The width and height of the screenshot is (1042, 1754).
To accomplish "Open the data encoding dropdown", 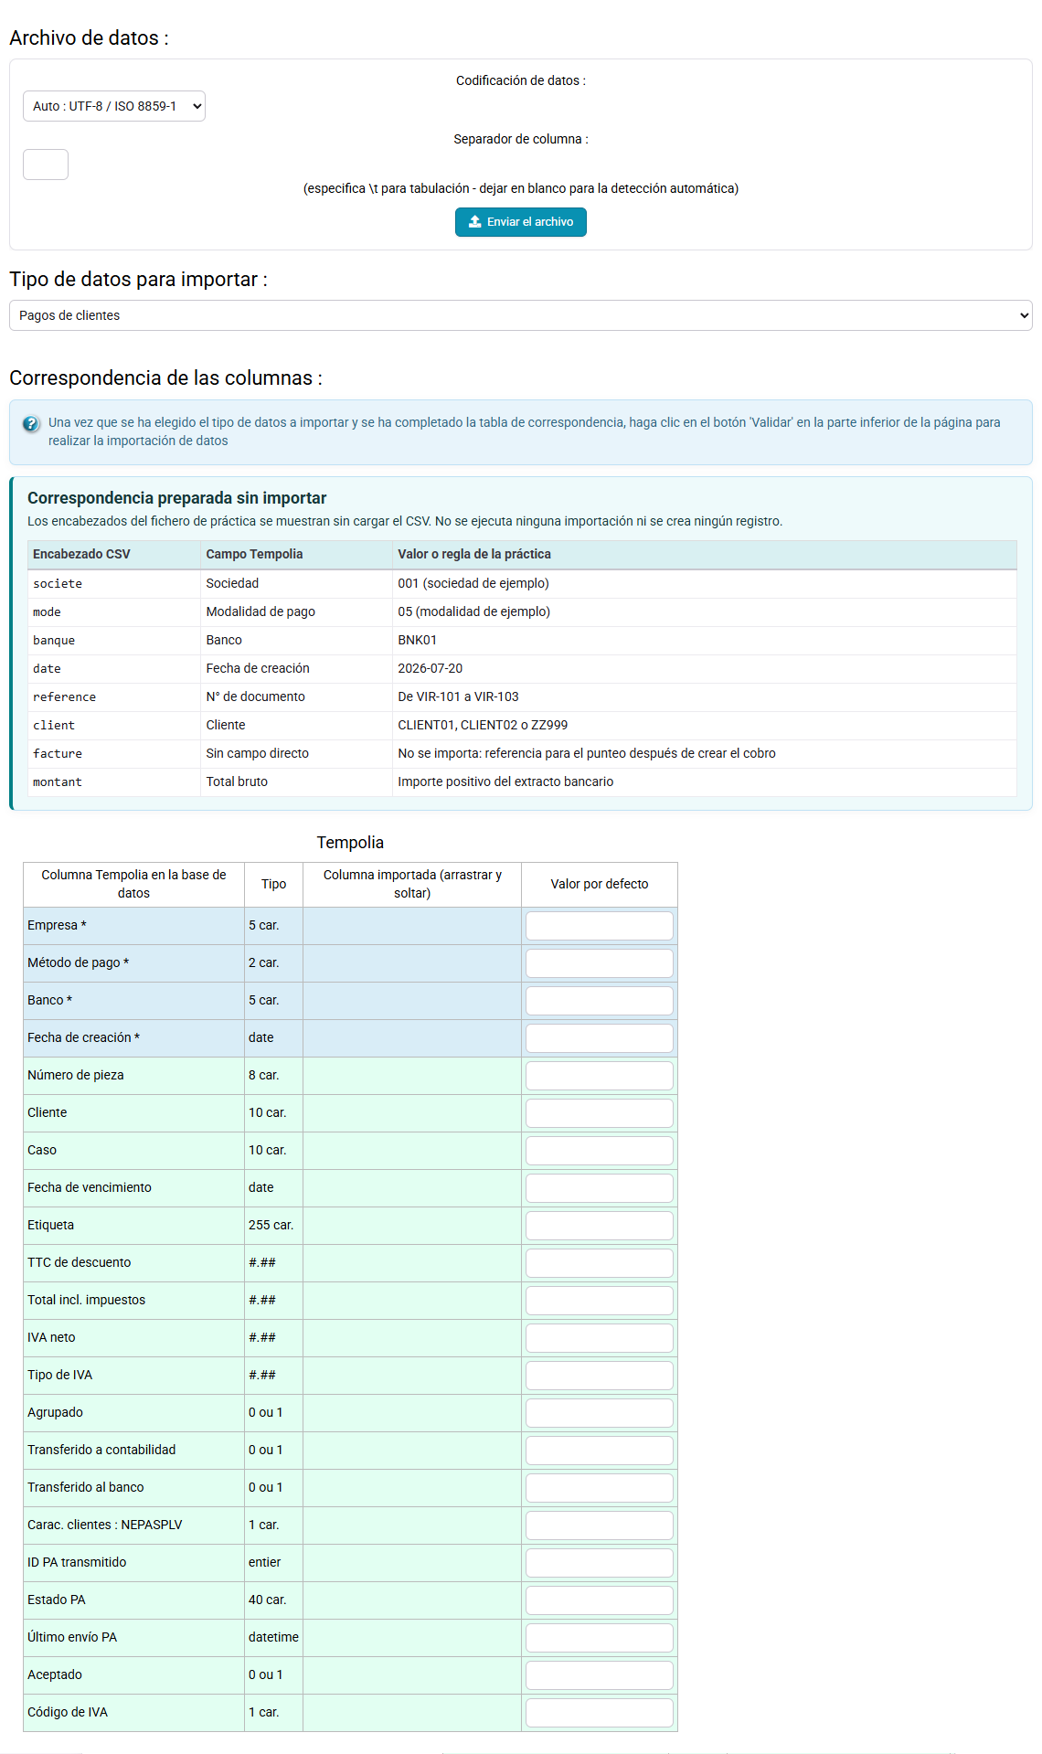I will (114, 106).
